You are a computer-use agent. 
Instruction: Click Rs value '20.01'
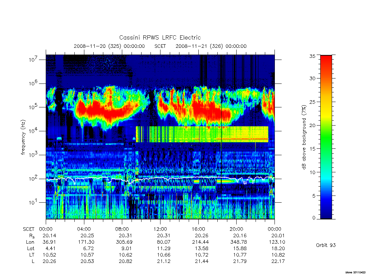tap(278, 235)
